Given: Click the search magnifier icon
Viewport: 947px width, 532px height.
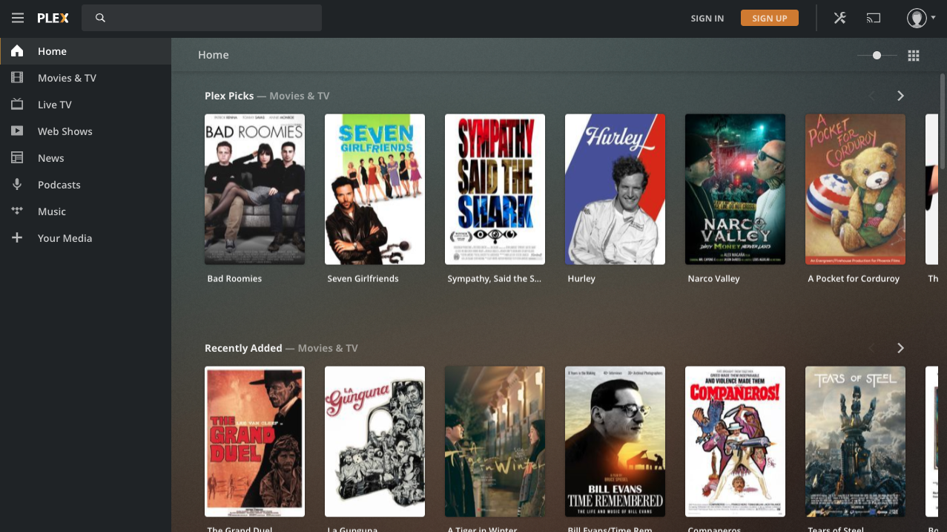Looking at the screenshot, I should pos(101,18).
